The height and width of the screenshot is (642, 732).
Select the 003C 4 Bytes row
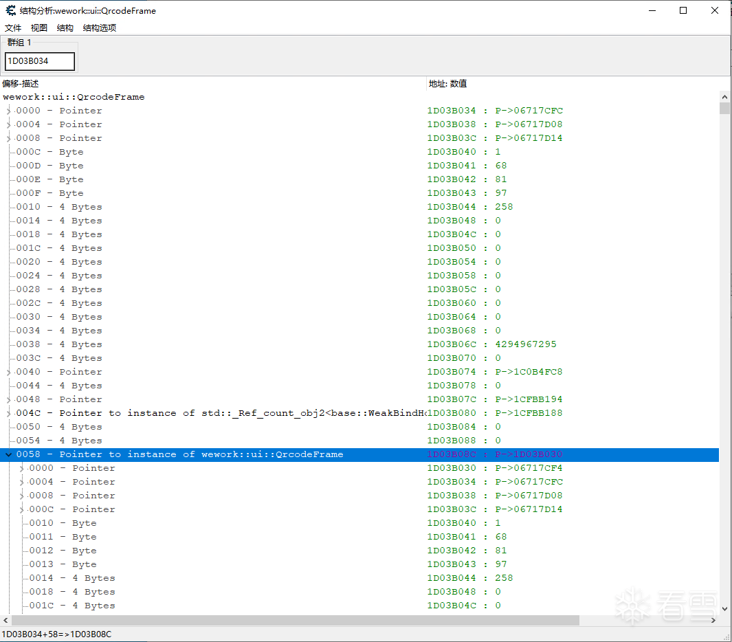[359, 358]
